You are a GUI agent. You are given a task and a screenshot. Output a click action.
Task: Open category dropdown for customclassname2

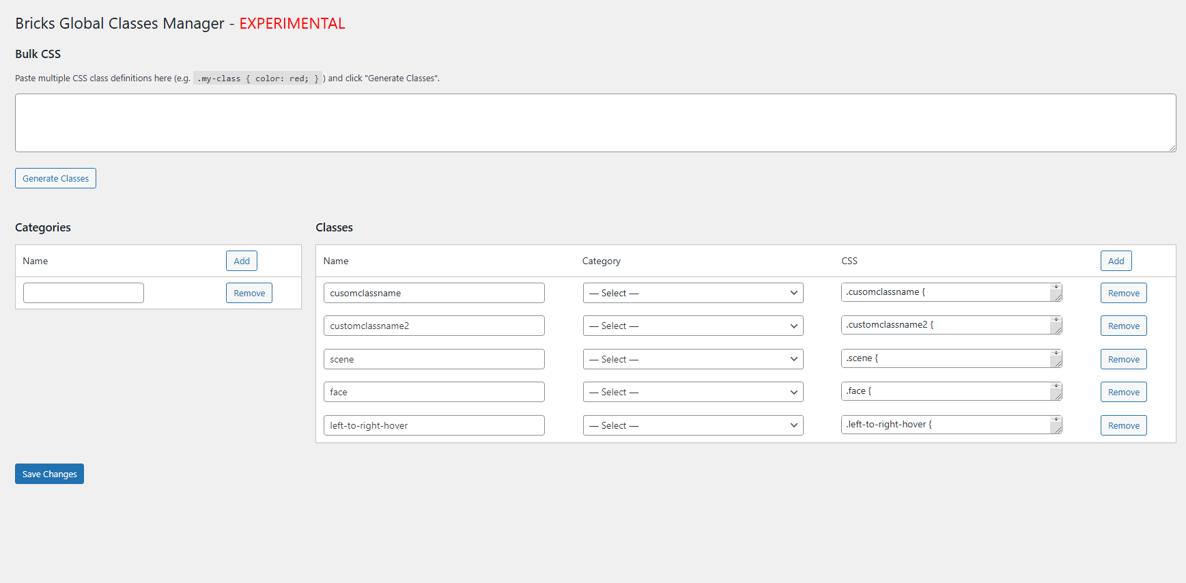click(x=692, y=326)
